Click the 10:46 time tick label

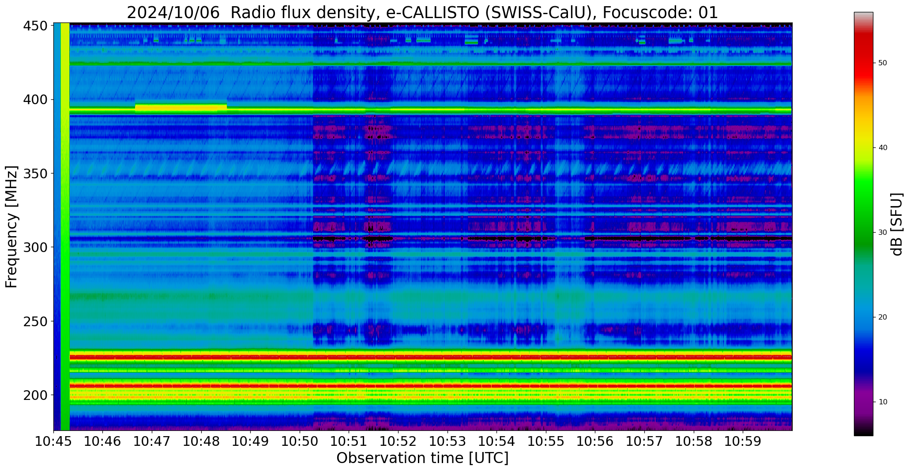103,441
